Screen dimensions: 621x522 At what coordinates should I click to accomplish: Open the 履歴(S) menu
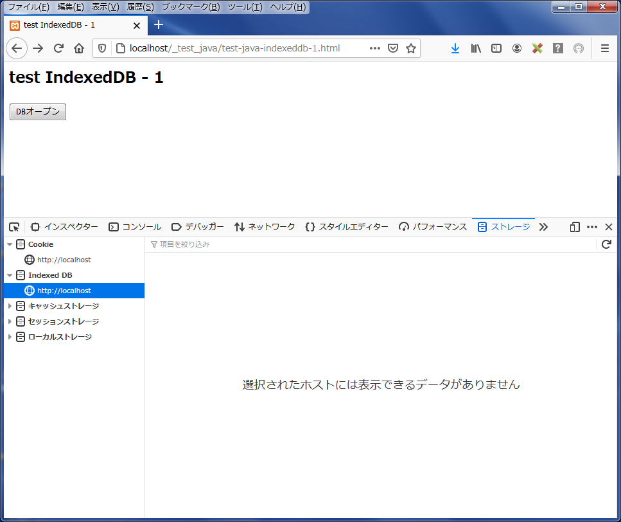pyautogui.click(x=140, y=7)
